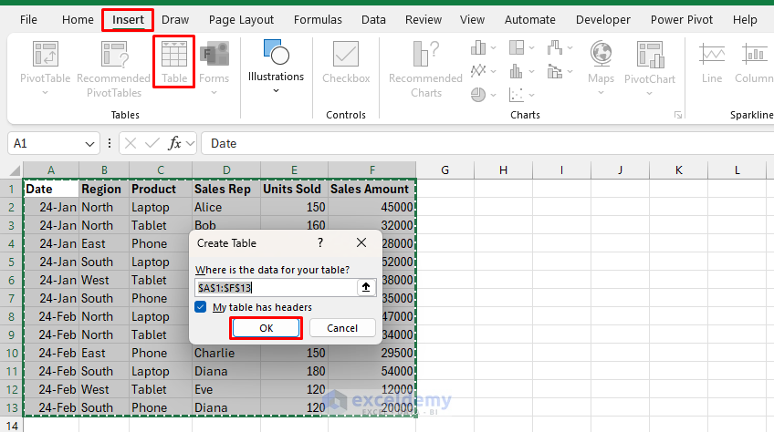
Task: Click sales amount value 54000
Action: pos(371,371)
